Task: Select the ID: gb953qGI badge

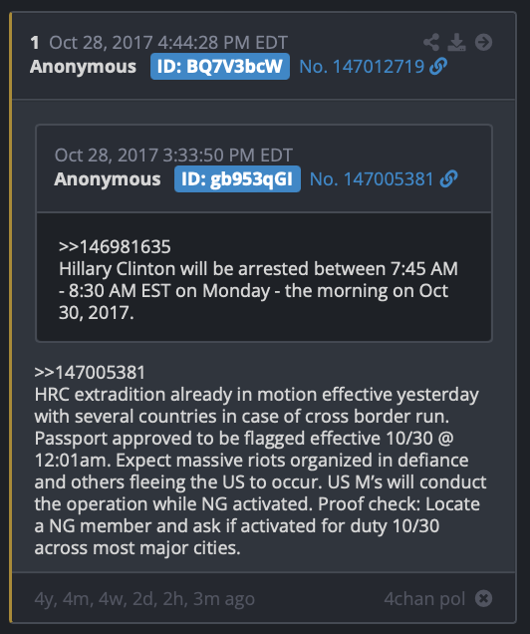Action: coord(237,179)
